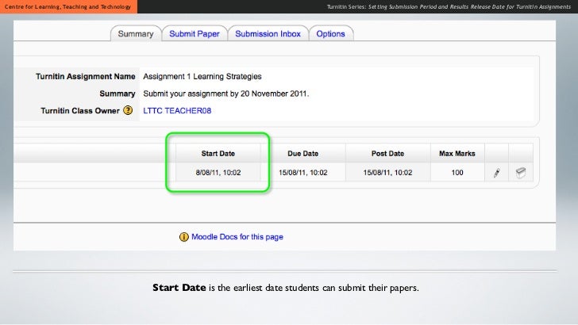Image resolution: width=578 pixels, height=325 pixels.
Task: Click the pencil edit icon in assignment row
Action: coord(496,173)
